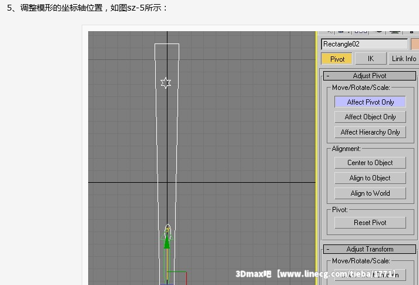Collapse the Adjust Pivot rollout

[x=370, y=76]
